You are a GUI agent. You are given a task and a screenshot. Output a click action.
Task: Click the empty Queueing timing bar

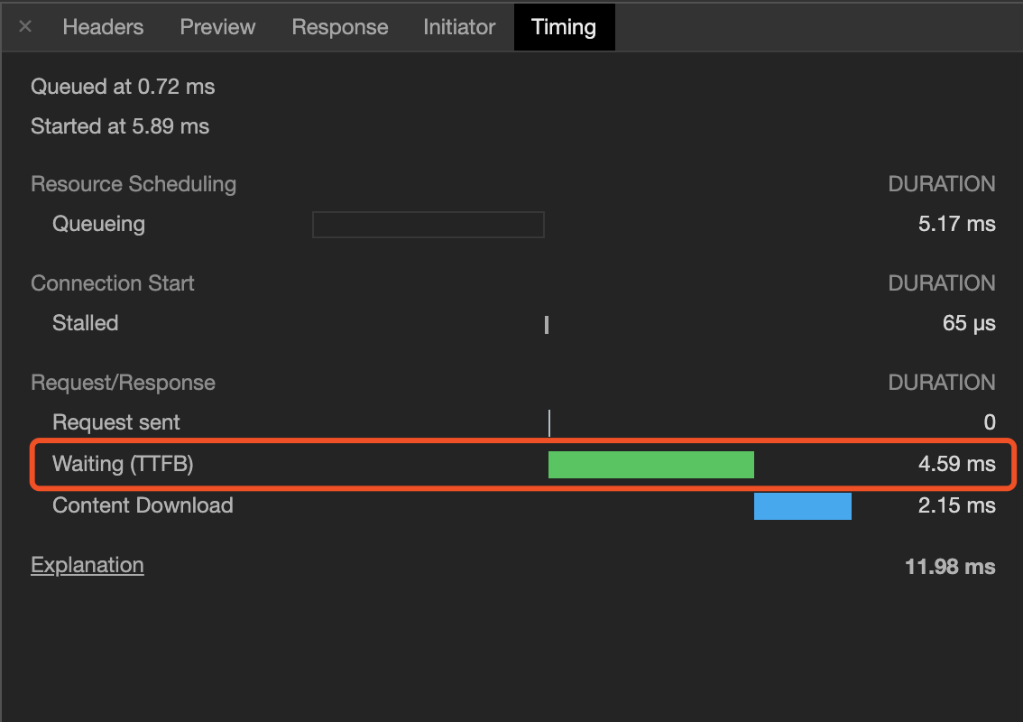coord(428,225)
